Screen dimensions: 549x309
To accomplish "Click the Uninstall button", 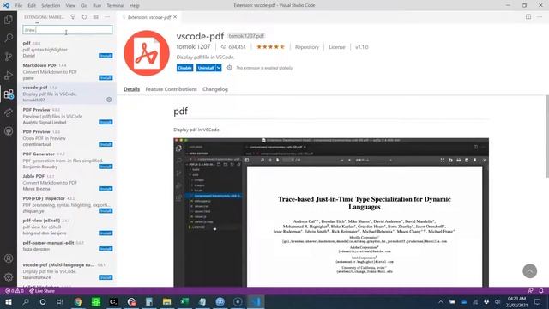I will pyautogui.click(x=206, y=68).
